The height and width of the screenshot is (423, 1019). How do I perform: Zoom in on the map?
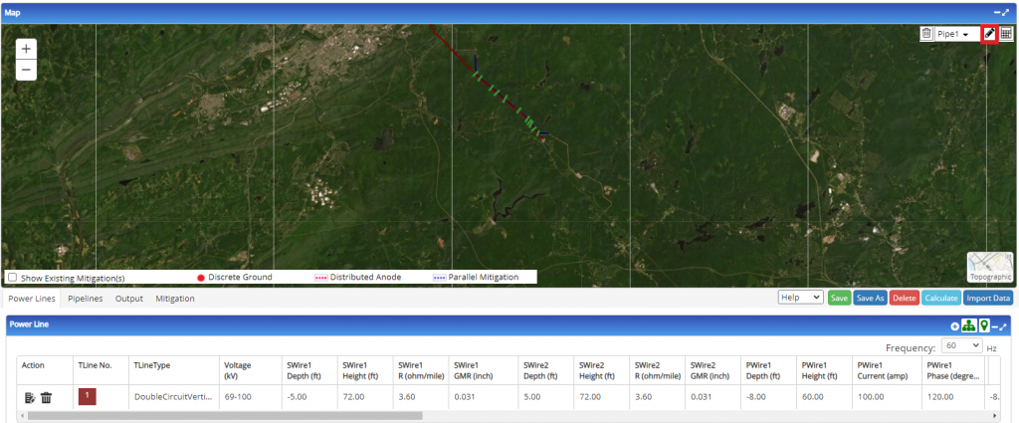(x=26, y=49)
